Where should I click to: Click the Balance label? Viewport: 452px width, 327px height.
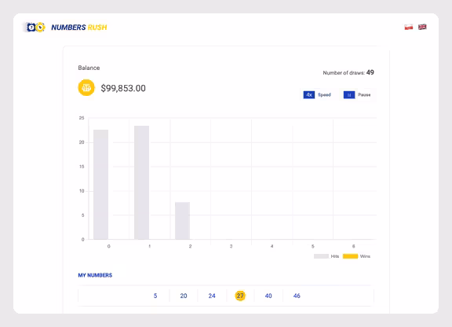(89, 68)
